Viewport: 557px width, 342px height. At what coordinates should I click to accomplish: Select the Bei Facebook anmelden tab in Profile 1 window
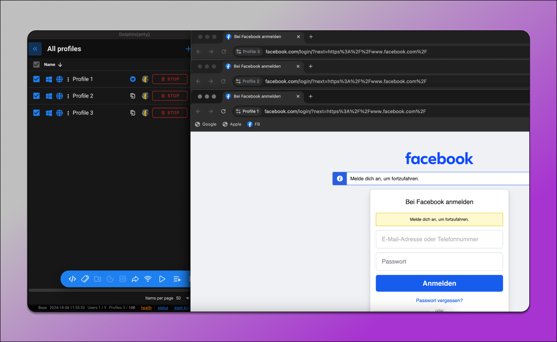[262, 97]
